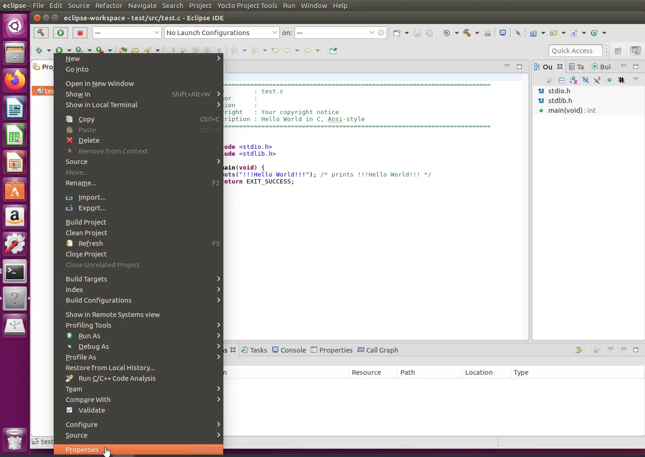Click Refresh in the context menu

(91, 244)
